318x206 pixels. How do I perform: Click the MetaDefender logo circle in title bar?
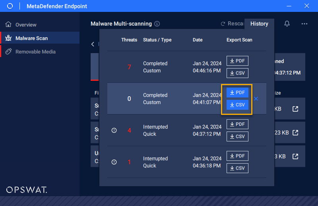10,6
